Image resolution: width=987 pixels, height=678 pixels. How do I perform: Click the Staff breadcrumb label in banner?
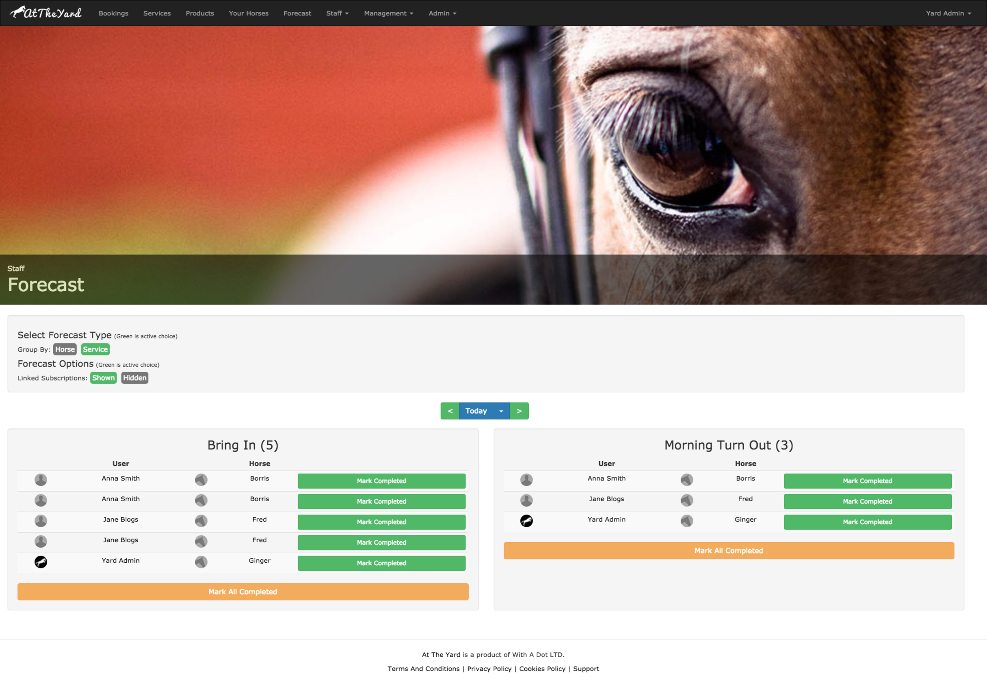tap(16, 268)
